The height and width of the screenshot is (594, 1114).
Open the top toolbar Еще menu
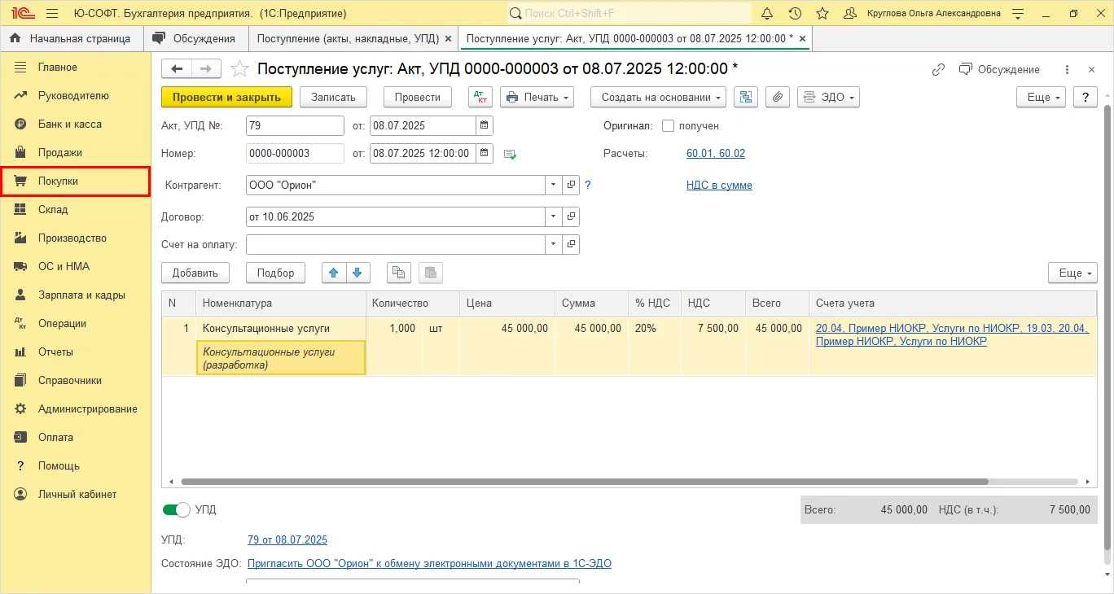click(1042, 97)
